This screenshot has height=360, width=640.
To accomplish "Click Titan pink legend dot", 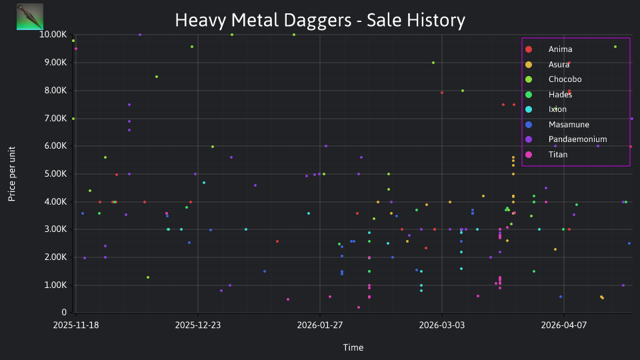I will (529, 155).
